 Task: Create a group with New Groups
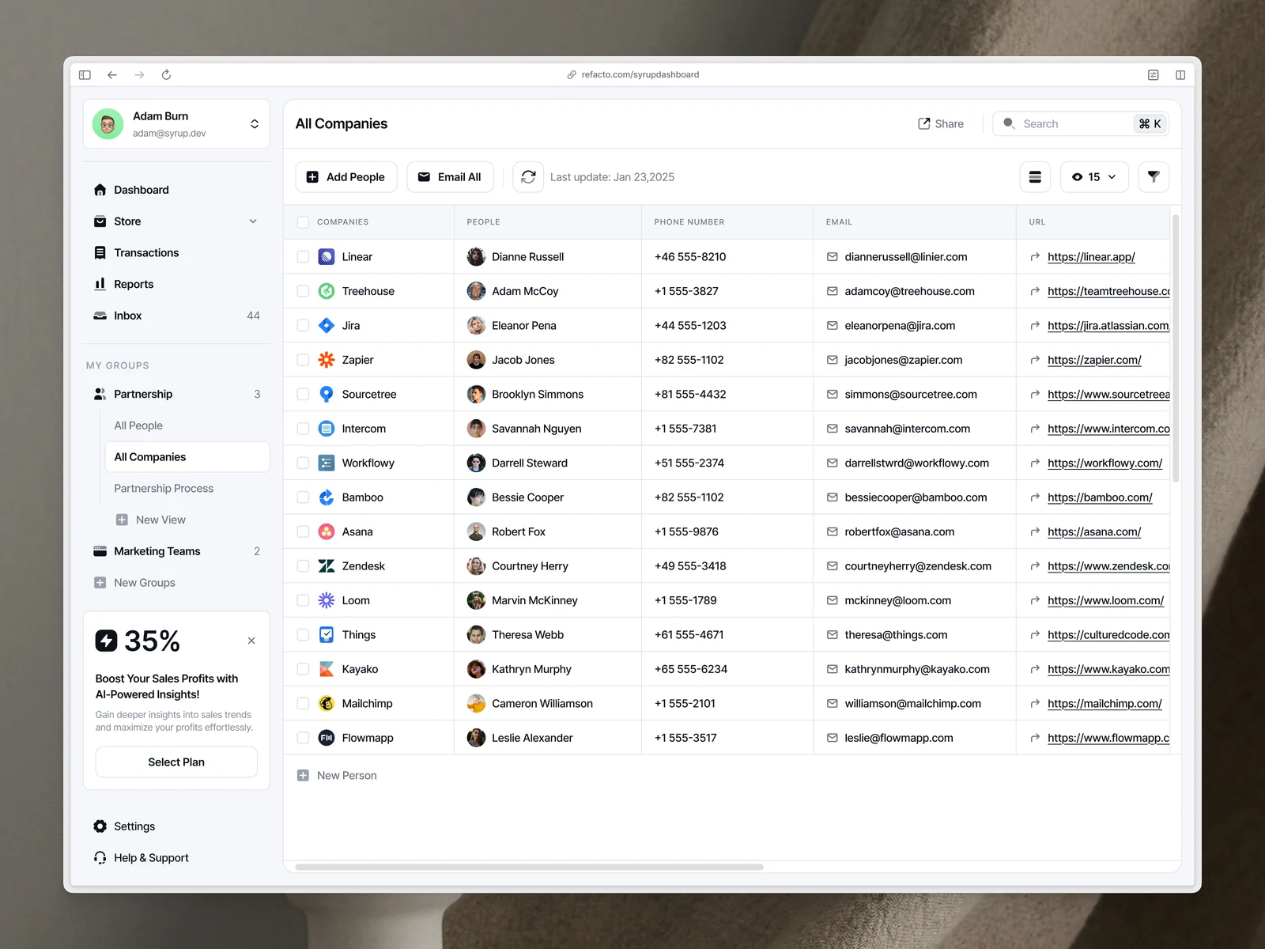click(134, 583)
